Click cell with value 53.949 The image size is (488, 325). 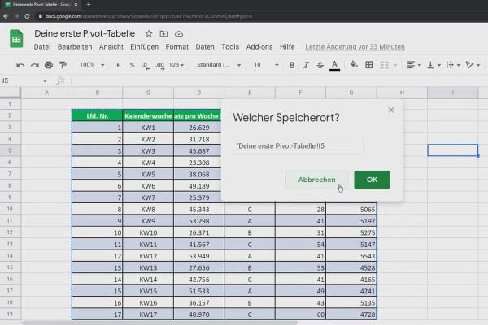click(x=198, y=256)
